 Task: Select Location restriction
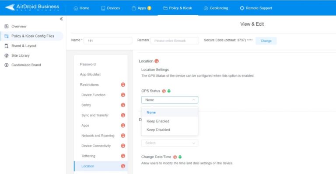[101, 166]
